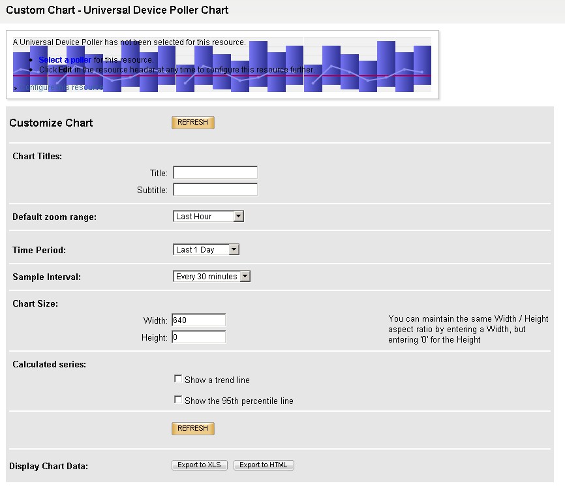Click the 'Display Chart Data:' label
The height and width of the screenshot is (492, 565).
pyautogui.click(x=49, y=466)
